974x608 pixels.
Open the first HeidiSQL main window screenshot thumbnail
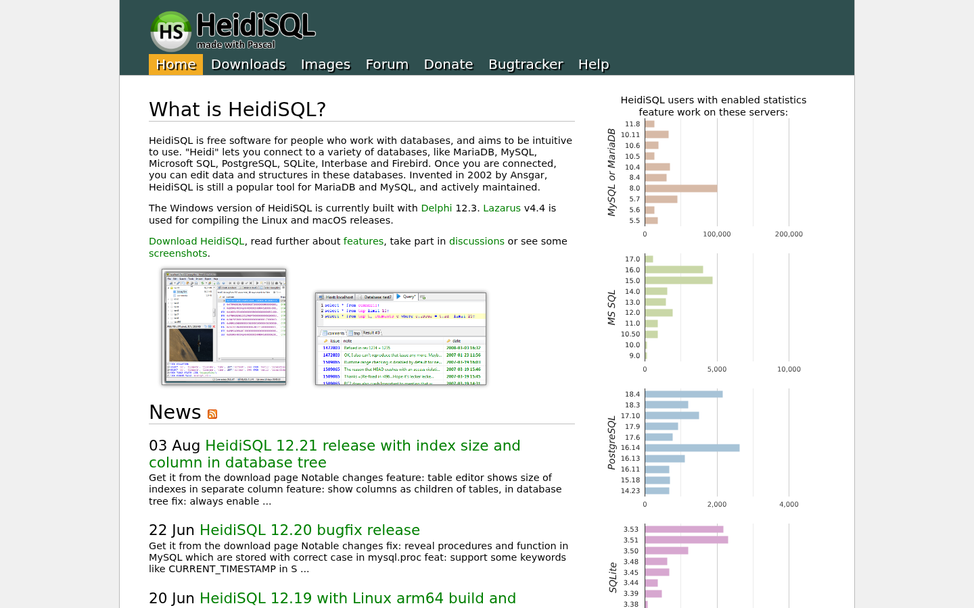point(224,327)
